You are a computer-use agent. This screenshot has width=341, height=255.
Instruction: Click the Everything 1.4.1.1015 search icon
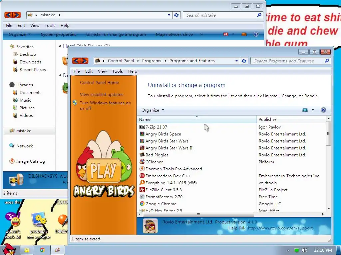coord(142,183)
